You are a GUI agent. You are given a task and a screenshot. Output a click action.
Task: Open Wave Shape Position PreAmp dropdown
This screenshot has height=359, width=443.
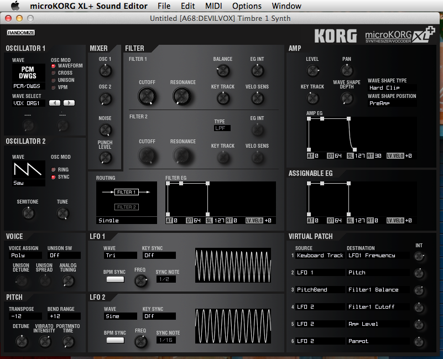tap(392, 103)
